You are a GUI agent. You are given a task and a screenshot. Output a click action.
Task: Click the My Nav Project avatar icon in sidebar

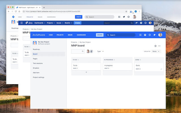pyautogui.click(x=35, y=43)
